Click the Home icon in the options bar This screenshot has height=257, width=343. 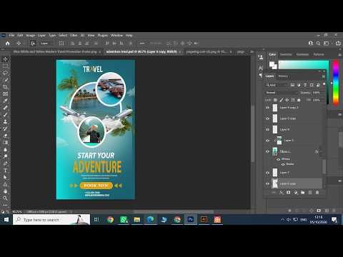(8, 43)
